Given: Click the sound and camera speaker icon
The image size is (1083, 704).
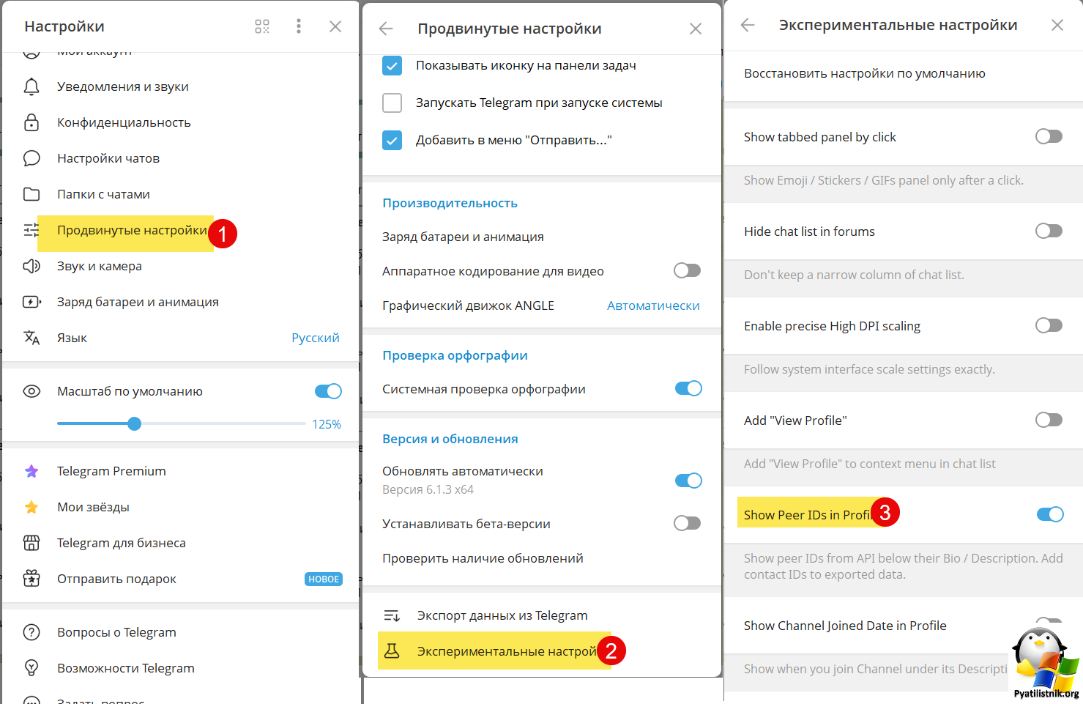Looking at the screenshot, I should (31, 266).
